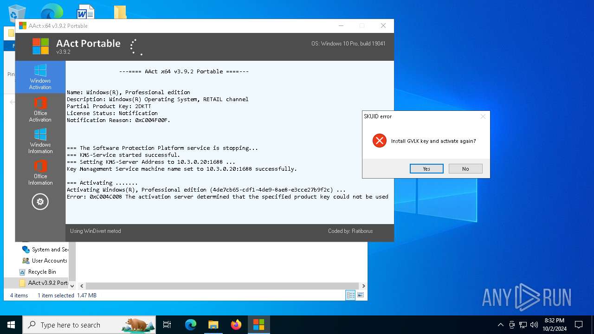Click No in SKUID error dialog

(x=465, y=169)
